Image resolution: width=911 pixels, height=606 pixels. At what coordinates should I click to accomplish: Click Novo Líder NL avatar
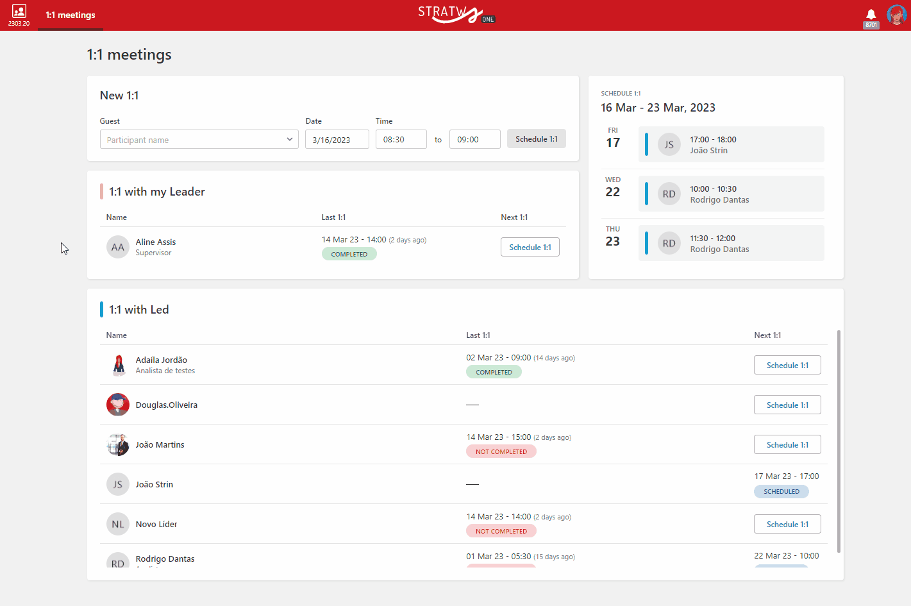pyautogui.click(x=118, y=524)
